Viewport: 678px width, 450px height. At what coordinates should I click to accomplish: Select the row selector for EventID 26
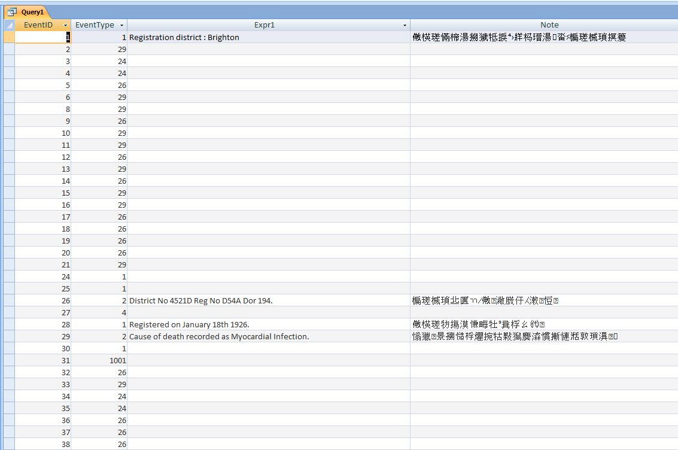tap(9, 300)
